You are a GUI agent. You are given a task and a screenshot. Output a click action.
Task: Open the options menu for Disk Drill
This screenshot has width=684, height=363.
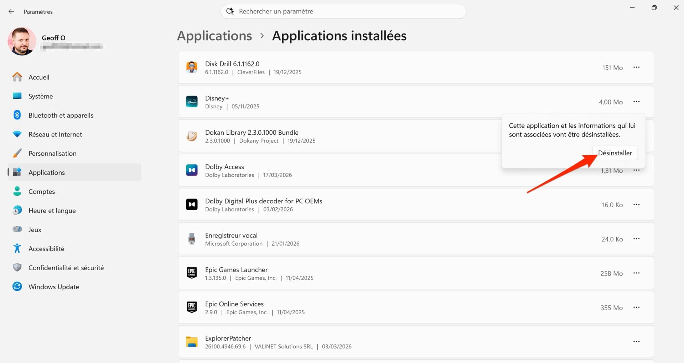point(637,67)
